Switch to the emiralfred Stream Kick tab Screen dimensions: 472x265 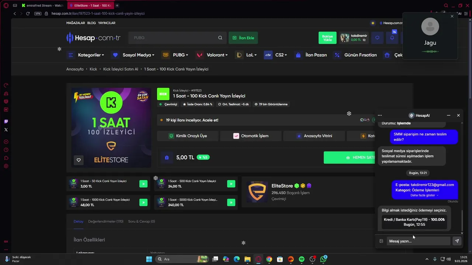42,6
